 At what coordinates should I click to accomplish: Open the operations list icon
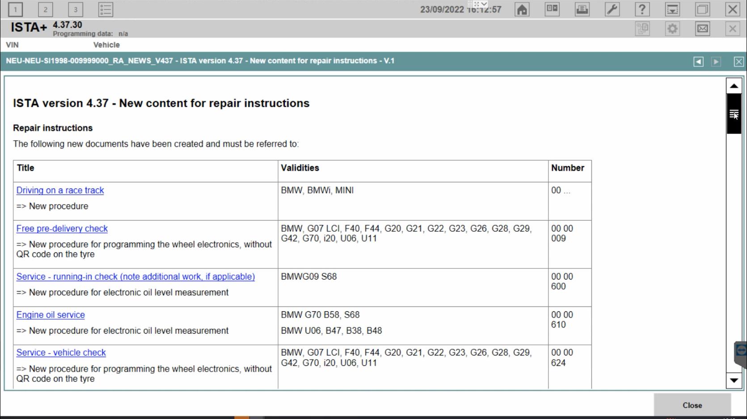[106, 9]
